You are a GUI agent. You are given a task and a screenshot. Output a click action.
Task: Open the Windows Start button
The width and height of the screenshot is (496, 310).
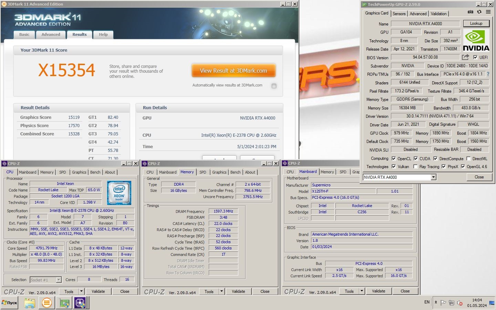tap(9, 303)
